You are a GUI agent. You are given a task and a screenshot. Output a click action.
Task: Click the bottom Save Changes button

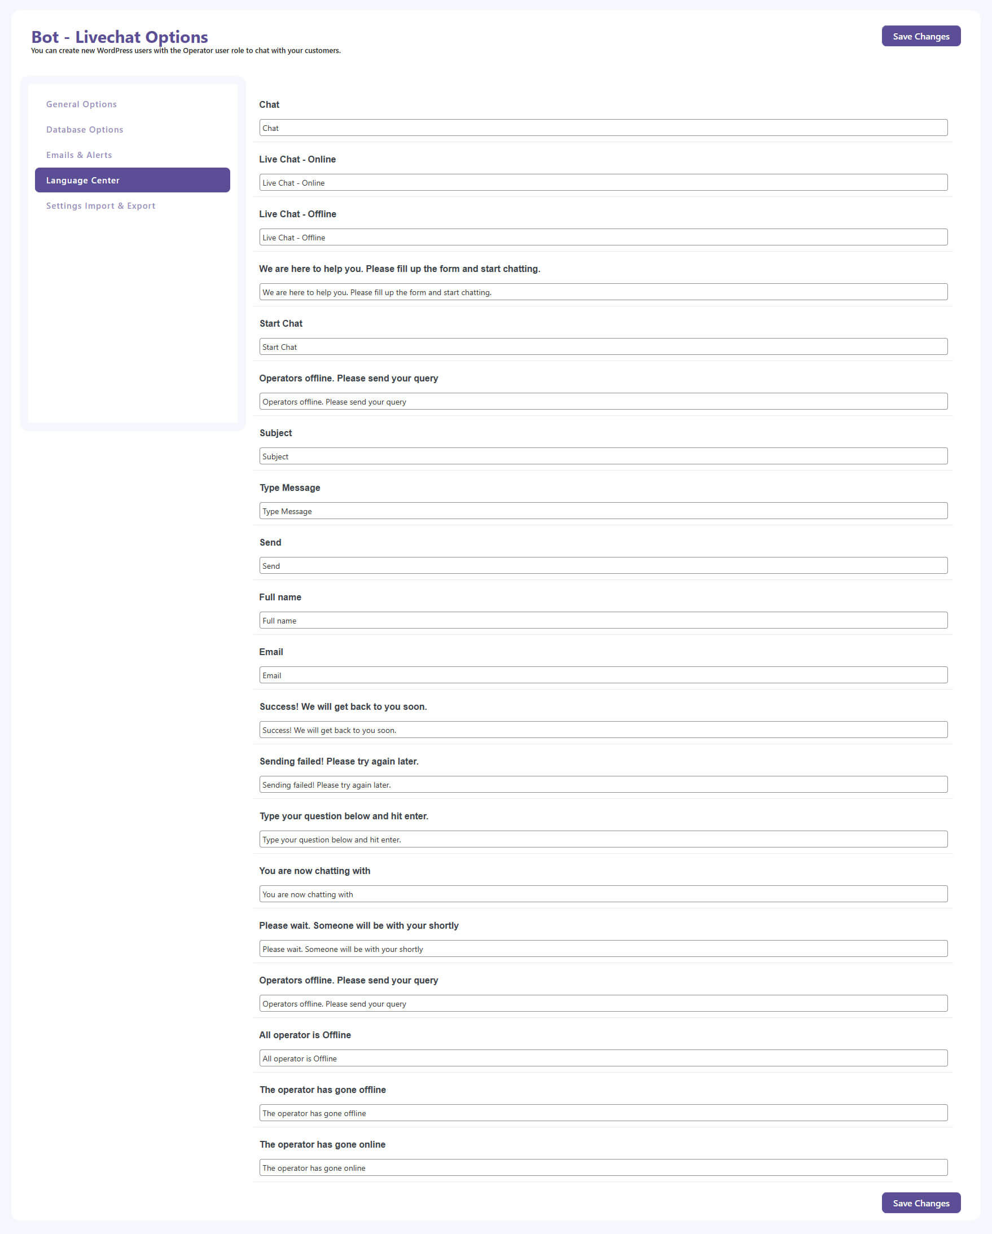point(920,1202)
